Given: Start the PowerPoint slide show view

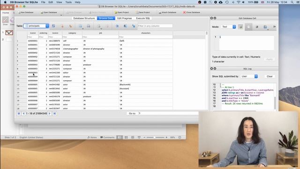Looking at the screenshot, I should [x=139, y=138].
